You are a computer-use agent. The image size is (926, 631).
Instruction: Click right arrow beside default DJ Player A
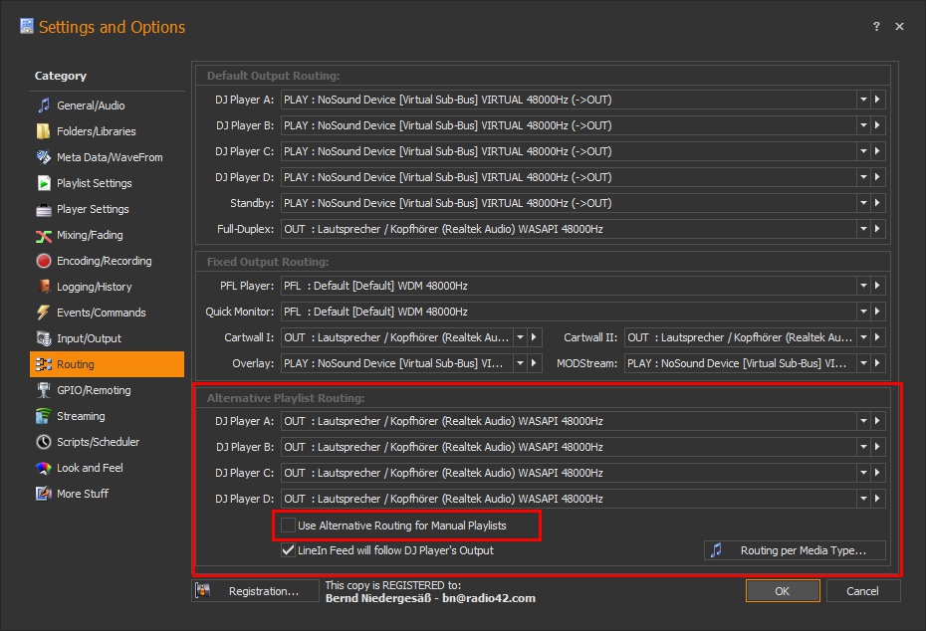coord(877,100)
